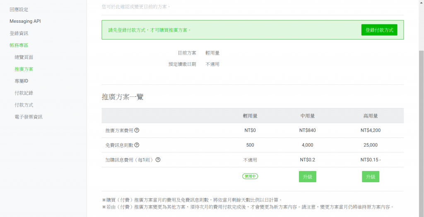Upgrade to the 中用量 plan

click(308, 177)
